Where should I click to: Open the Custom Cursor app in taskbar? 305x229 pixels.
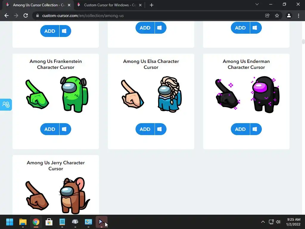coord(102,222)
